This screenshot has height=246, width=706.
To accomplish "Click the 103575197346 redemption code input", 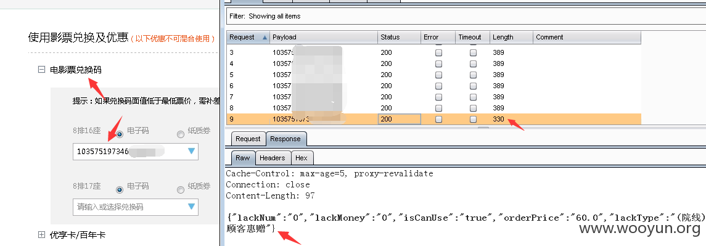I will click(136, 152).
